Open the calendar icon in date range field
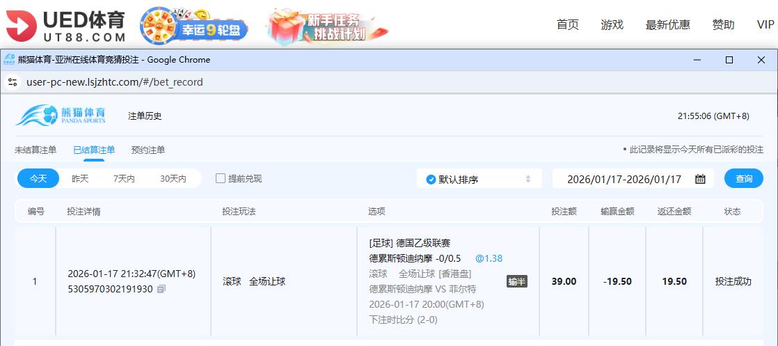The width and height of the screenshot is (778, 346). tap(700, 179)
